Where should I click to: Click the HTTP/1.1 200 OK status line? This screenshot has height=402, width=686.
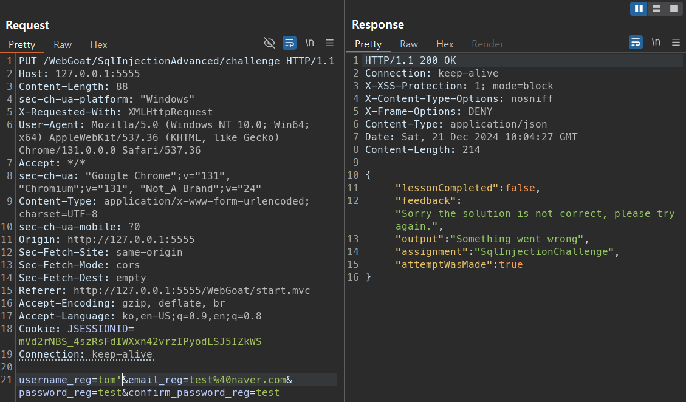[x=410, y=60]
